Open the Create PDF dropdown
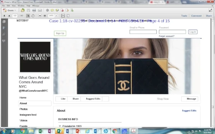The width and height of the screenshot is (215, 134). point(9,10)
